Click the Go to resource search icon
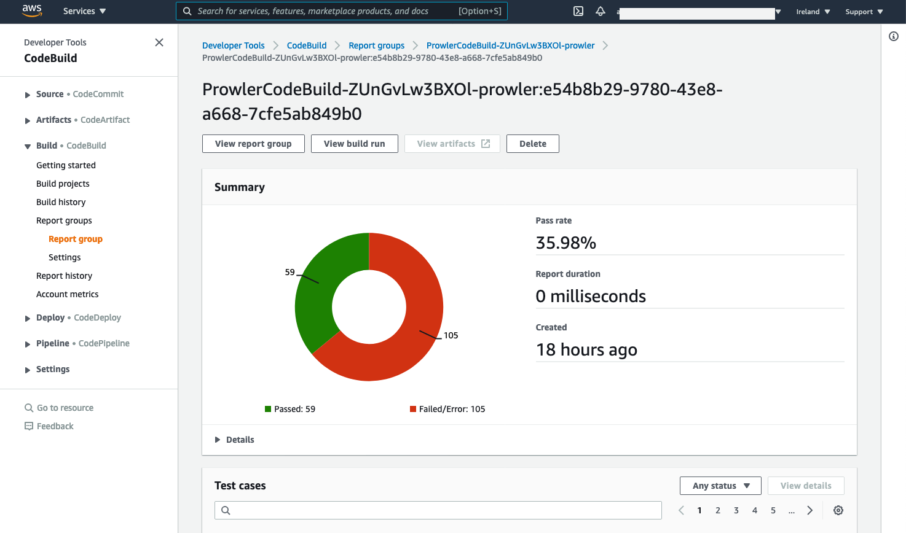906x533 pixels. (x=29, y=408)
